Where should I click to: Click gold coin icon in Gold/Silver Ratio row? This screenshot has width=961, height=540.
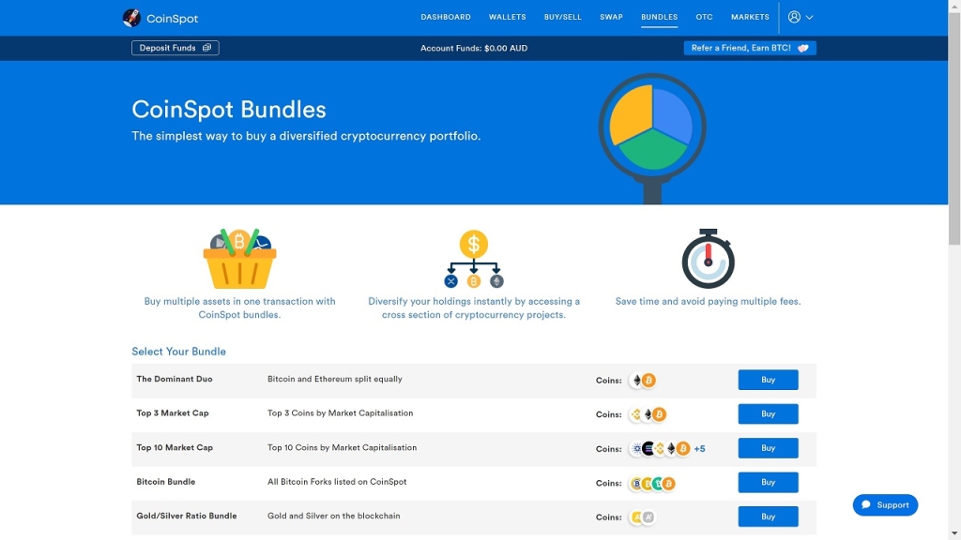coord(636,517)
